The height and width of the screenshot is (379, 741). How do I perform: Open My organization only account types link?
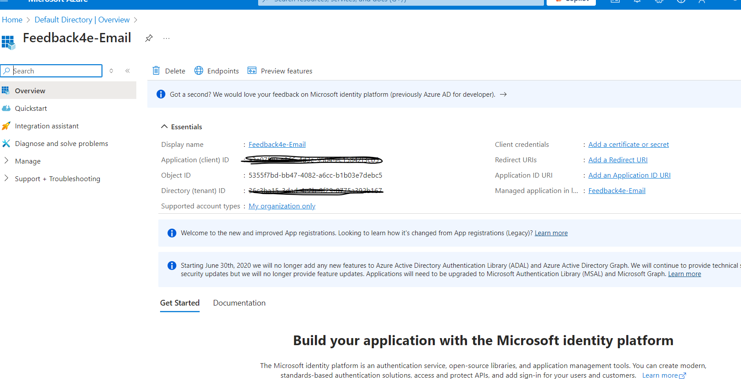point(282,206)
